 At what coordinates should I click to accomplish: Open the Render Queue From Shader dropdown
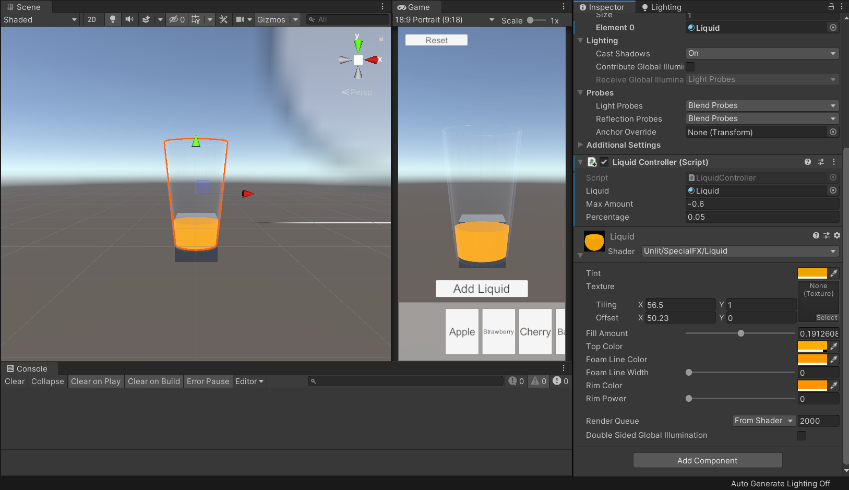[763, 421]
